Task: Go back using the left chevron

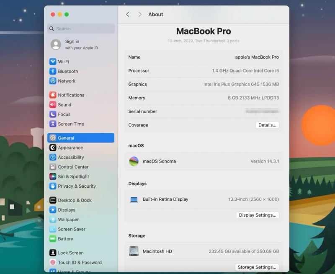Action: click(x=128, y=14)
